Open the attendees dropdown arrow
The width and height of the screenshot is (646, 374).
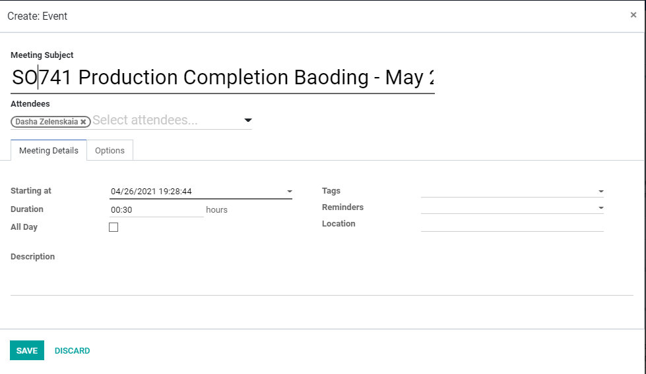pyautogui.click(x=247, y=120)
